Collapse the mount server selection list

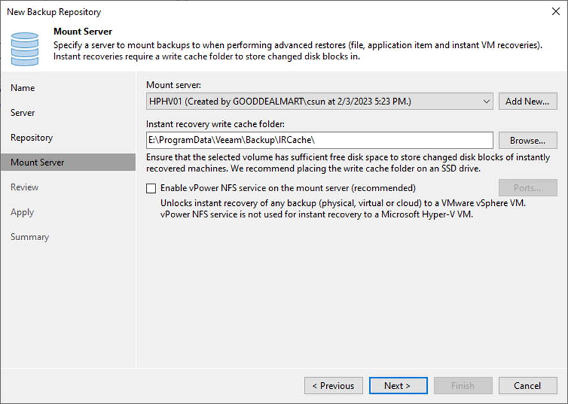[x=486, y=101]
